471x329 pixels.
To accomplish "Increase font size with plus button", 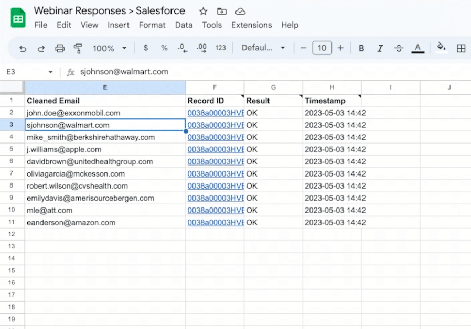I will 340,48.
